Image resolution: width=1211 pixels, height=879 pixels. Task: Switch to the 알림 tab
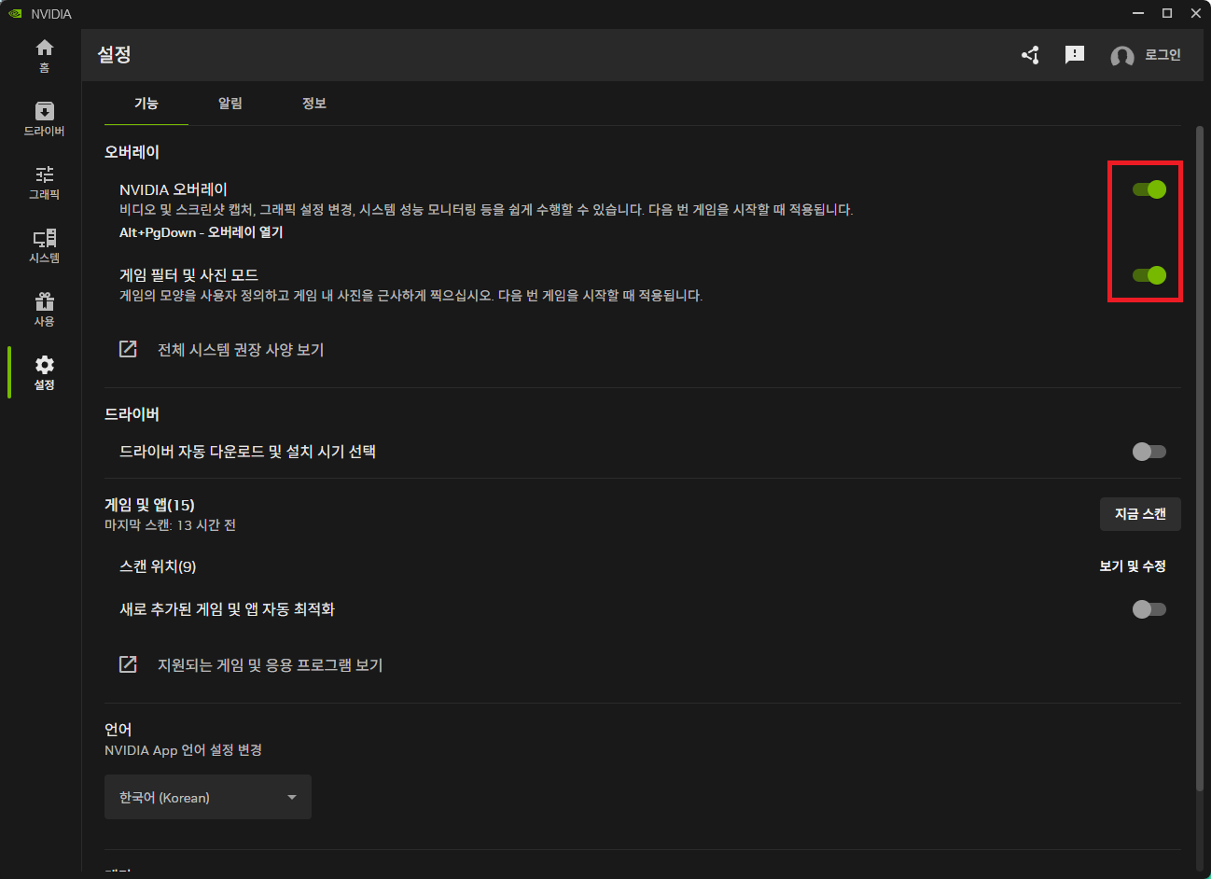(230, 104)
